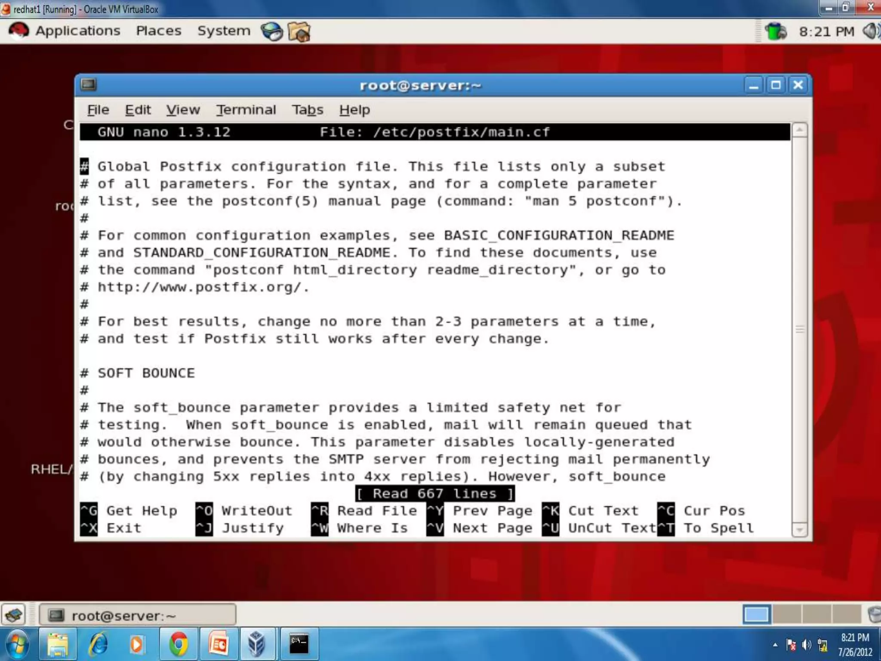The height and width of the screenshot is (661, 881).
Task: Click the Red Hat Applications logo icon
Action: pos(18,31)
